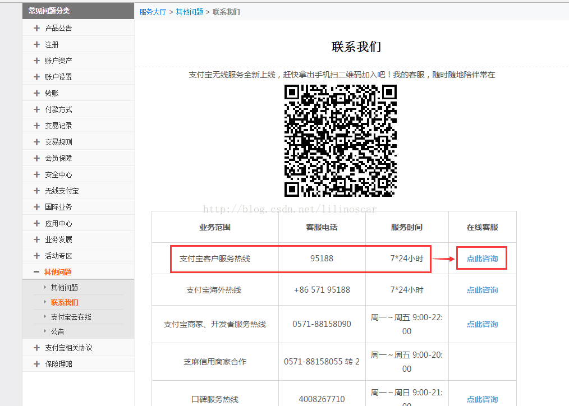Expand the 交易规则 category plus icon

click(36, 142)
